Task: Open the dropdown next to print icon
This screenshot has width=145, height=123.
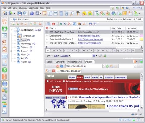Action: [57, 24]
